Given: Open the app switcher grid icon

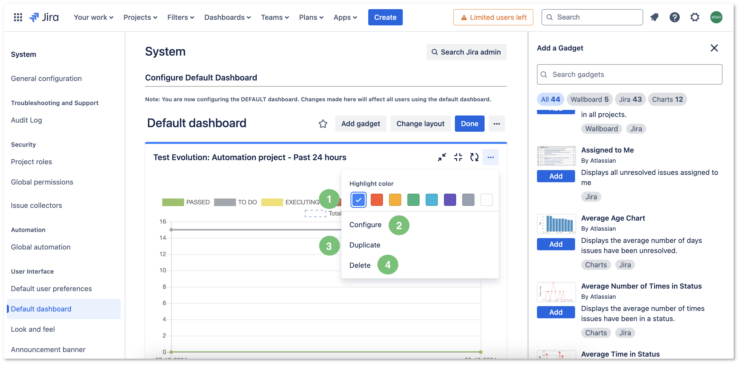Looking at the screenshot, I should click(18, 17).
